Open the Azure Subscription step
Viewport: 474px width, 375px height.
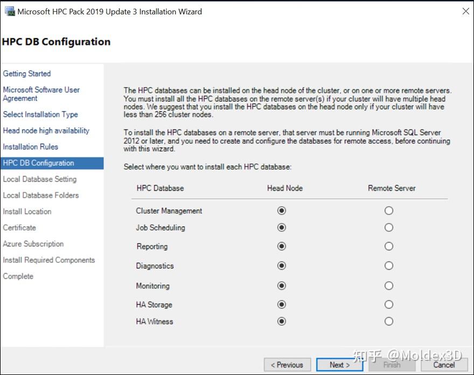click(33, 244)
